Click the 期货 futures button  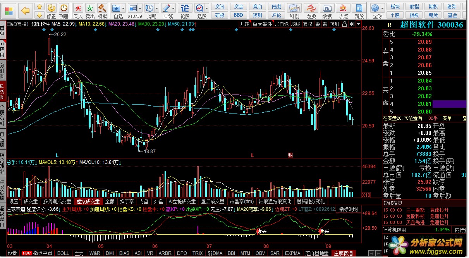coord(433,15)
